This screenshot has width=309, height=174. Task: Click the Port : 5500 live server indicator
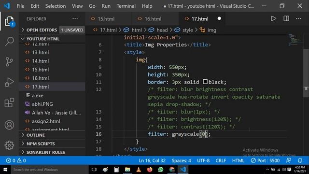265,160
